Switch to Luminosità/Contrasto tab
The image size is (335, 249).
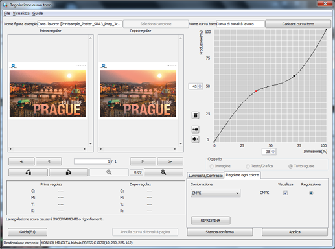point(205,176)
